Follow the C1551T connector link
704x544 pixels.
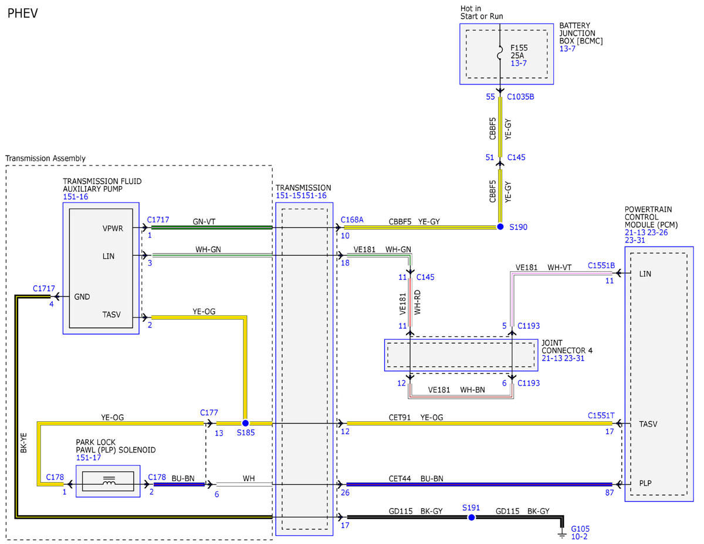pyautogui.click(x=601, y=415)
